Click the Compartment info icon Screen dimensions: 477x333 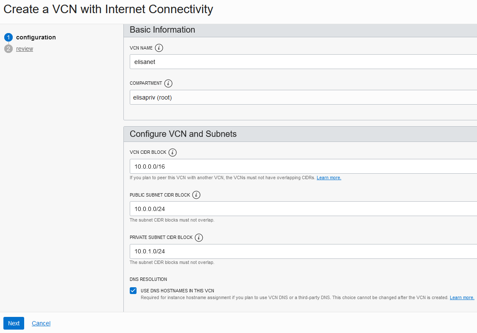168,83
